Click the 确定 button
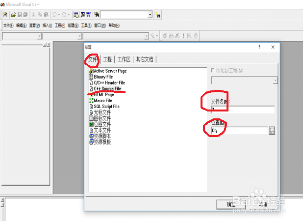The image size is (303, 221). click(x=231, y=204)
